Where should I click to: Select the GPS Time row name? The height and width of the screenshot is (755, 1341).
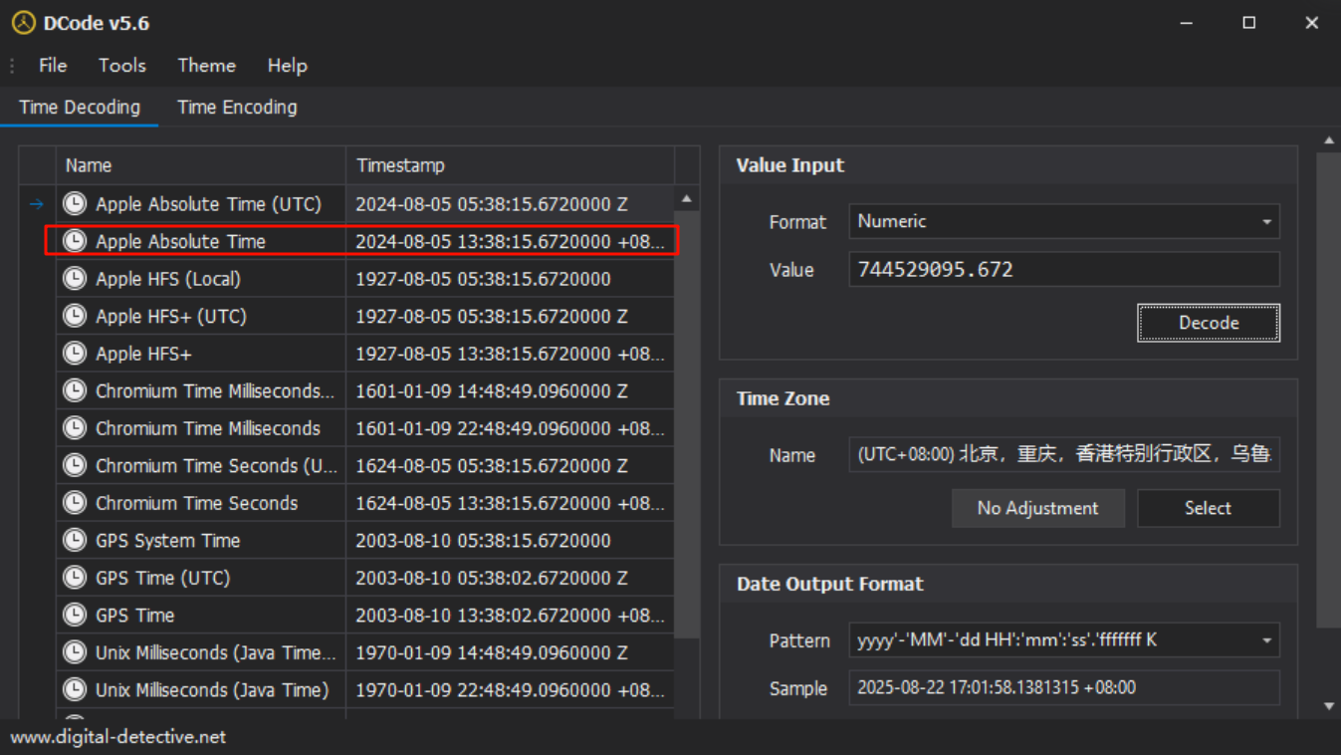pyautogui.click(x=134, y=615)
